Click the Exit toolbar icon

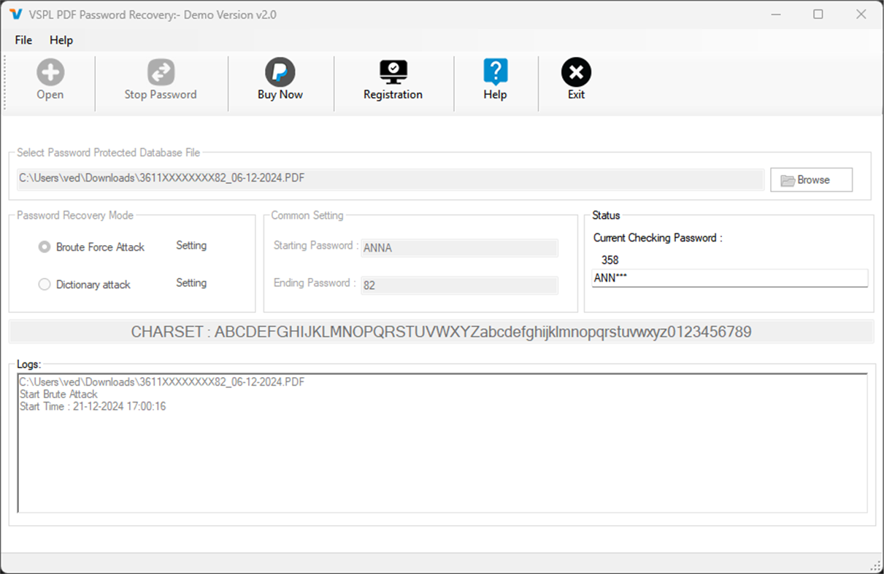point(575,72)
